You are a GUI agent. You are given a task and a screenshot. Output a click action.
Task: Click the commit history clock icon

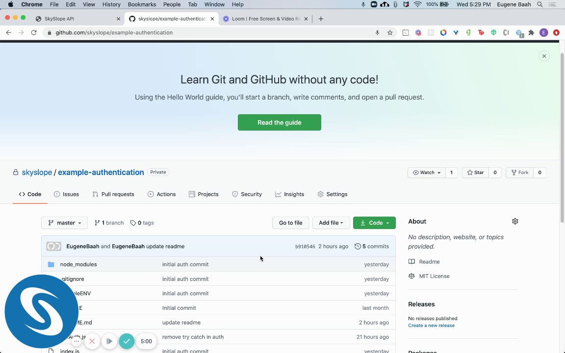tap(358, 247)
